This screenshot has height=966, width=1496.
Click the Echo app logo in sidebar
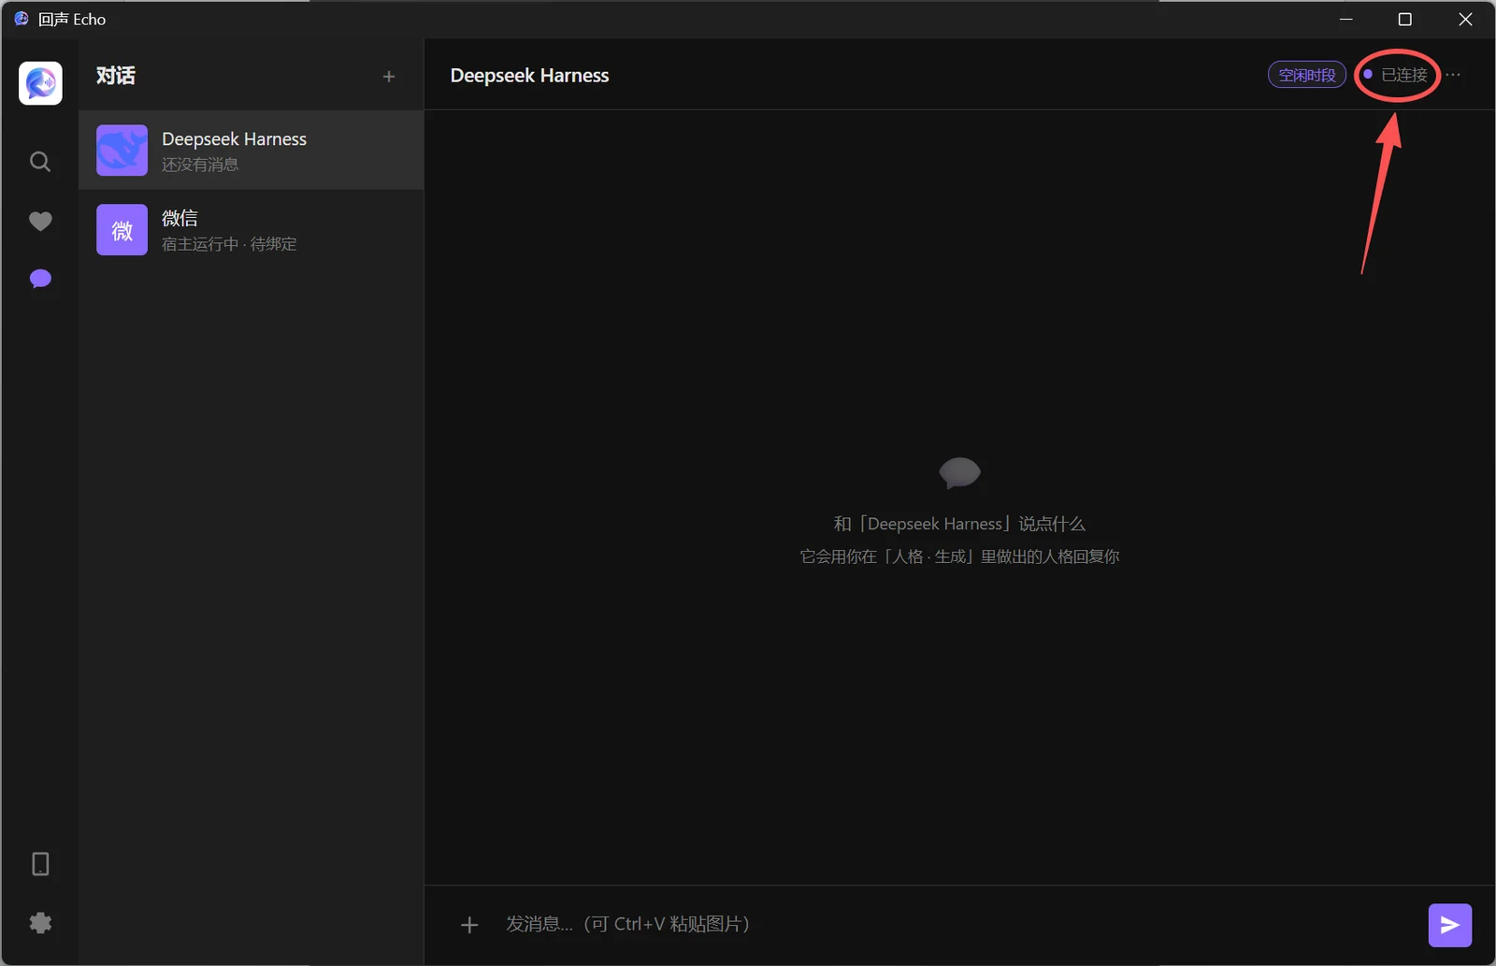tap(40, 83)
